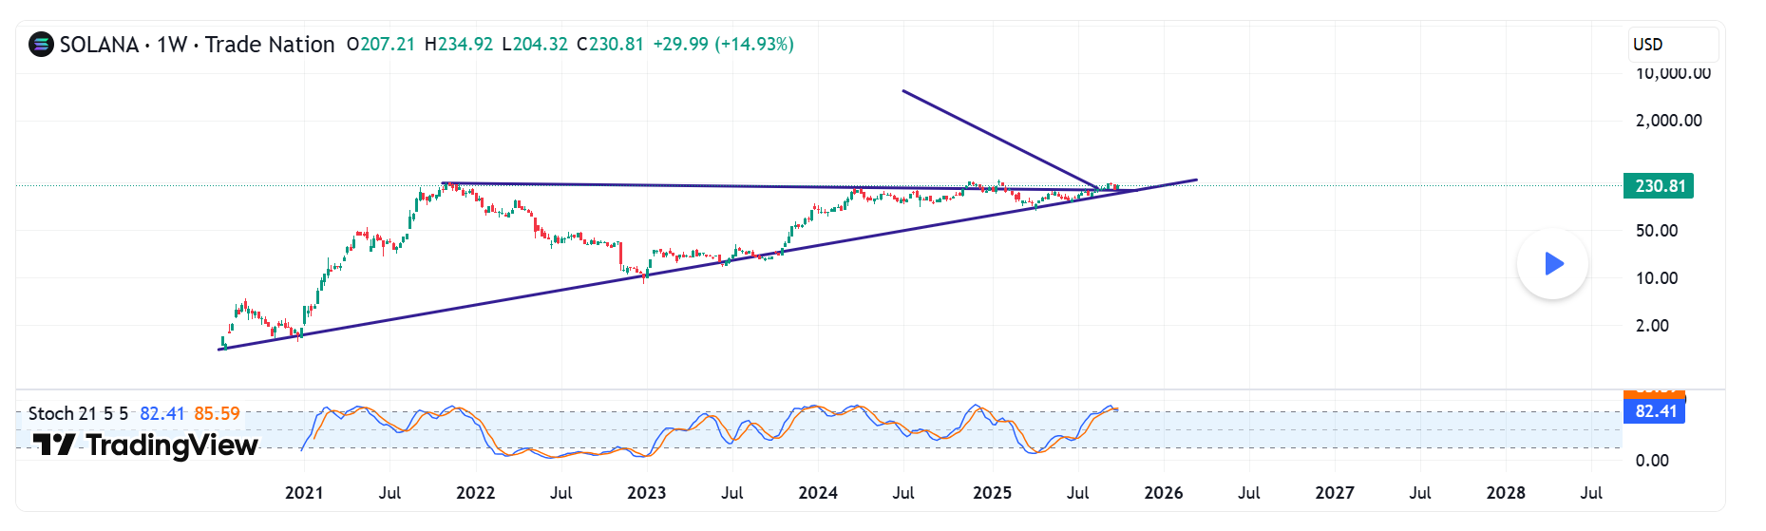This screenshot has height=531, width=1766.
Task: Click the blue play button on chart
Action: pyautogui.click(x=1552, y=264)
